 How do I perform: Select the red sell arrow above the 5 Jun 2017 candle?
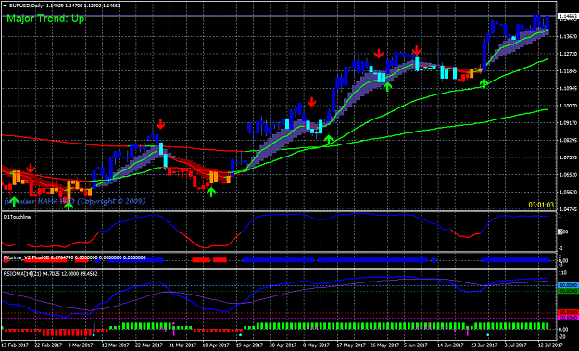tap(417, 51)
